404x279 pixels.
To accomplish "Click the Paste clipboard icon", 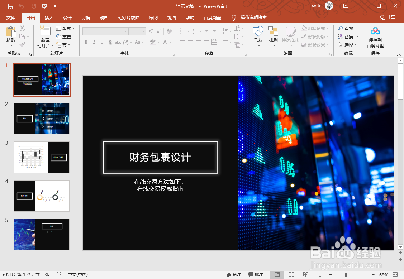I will tap(11, 32).
